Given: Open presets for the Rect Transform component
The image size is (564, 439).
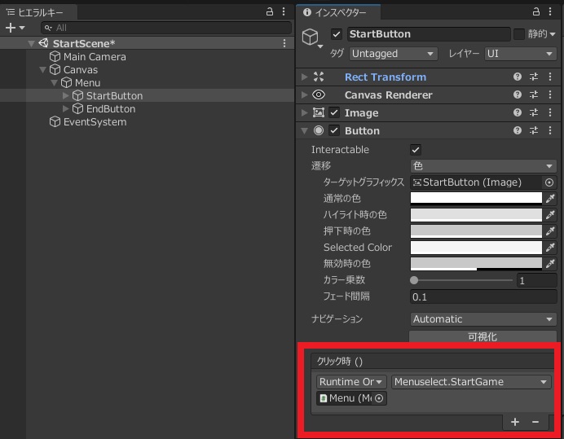Looking at the screenshot, I should pyautogui.click(x=534, y=77).
